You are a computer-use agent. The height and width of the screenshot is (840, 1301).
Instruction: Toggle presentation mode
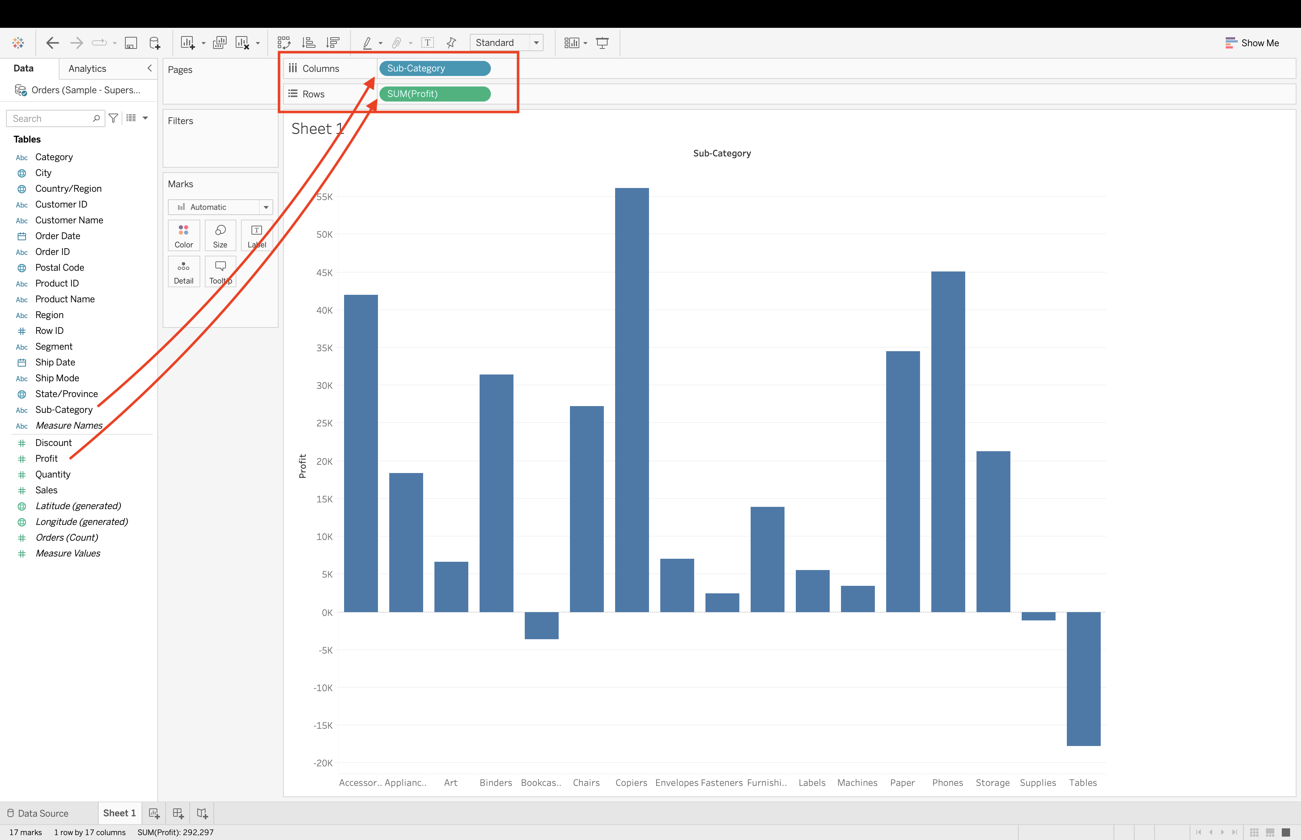tap(602, 42)
